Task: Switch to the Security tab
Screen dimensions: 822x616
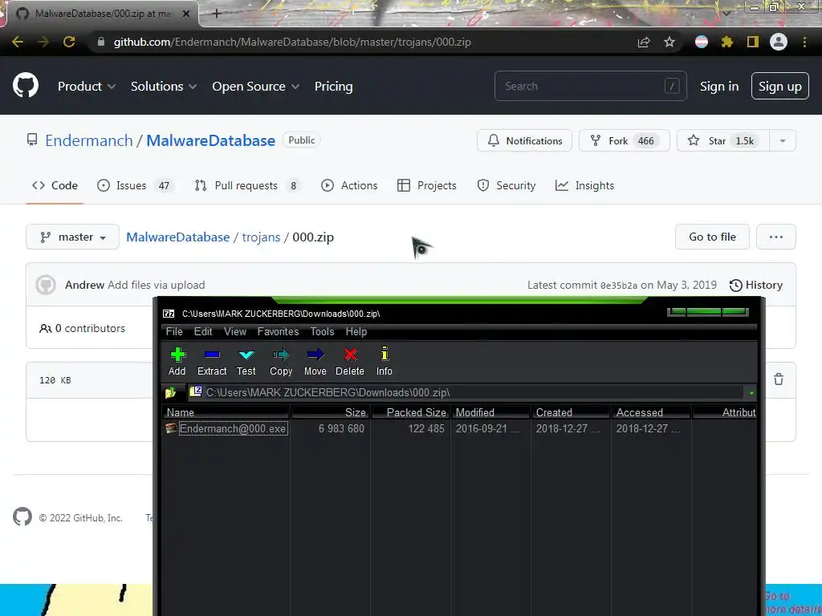Action: [507, 185]
